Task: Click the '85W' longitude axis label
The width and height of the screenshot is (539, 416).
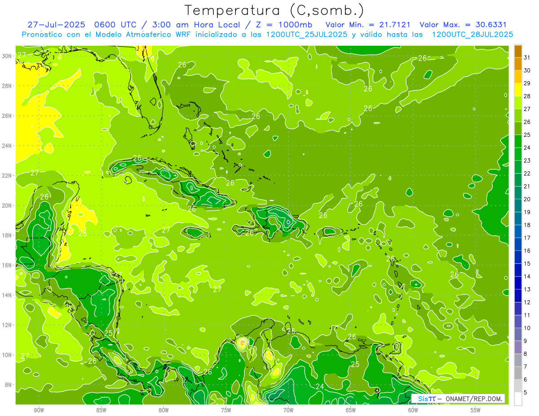Action: tap(101, 410)
